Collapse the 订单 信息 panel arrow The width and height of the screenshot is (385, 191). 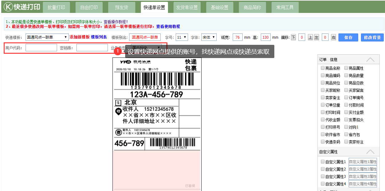point(370,60)
